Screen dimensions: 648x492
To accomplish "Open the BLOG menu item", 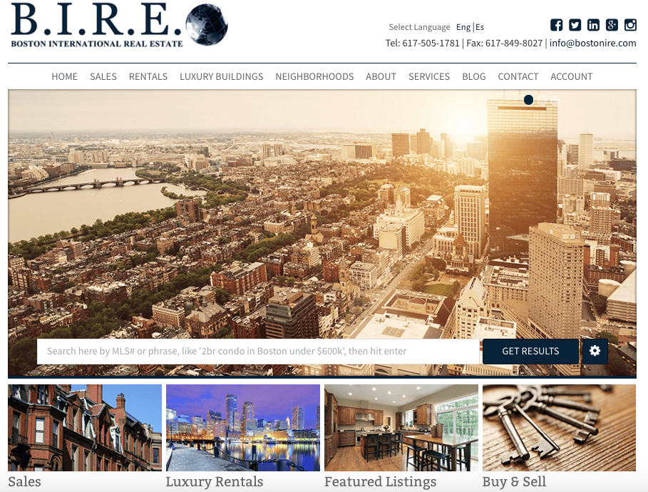I will click(473, 76).
